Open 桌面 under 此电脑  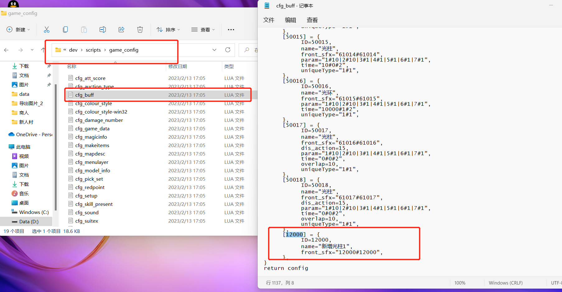point(24,203)
